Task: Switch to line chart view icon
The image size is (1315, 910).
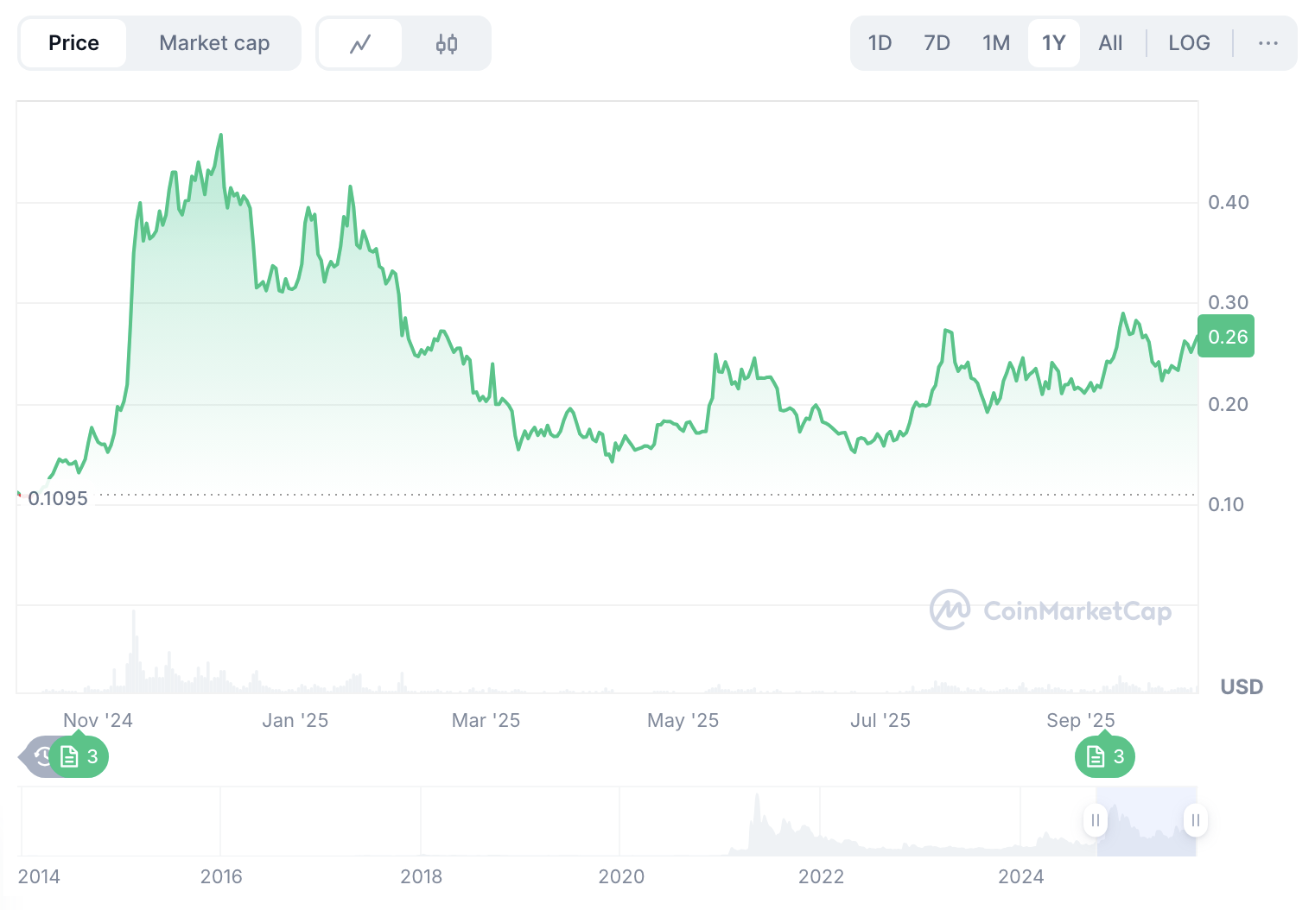Action: pos(359,43)
